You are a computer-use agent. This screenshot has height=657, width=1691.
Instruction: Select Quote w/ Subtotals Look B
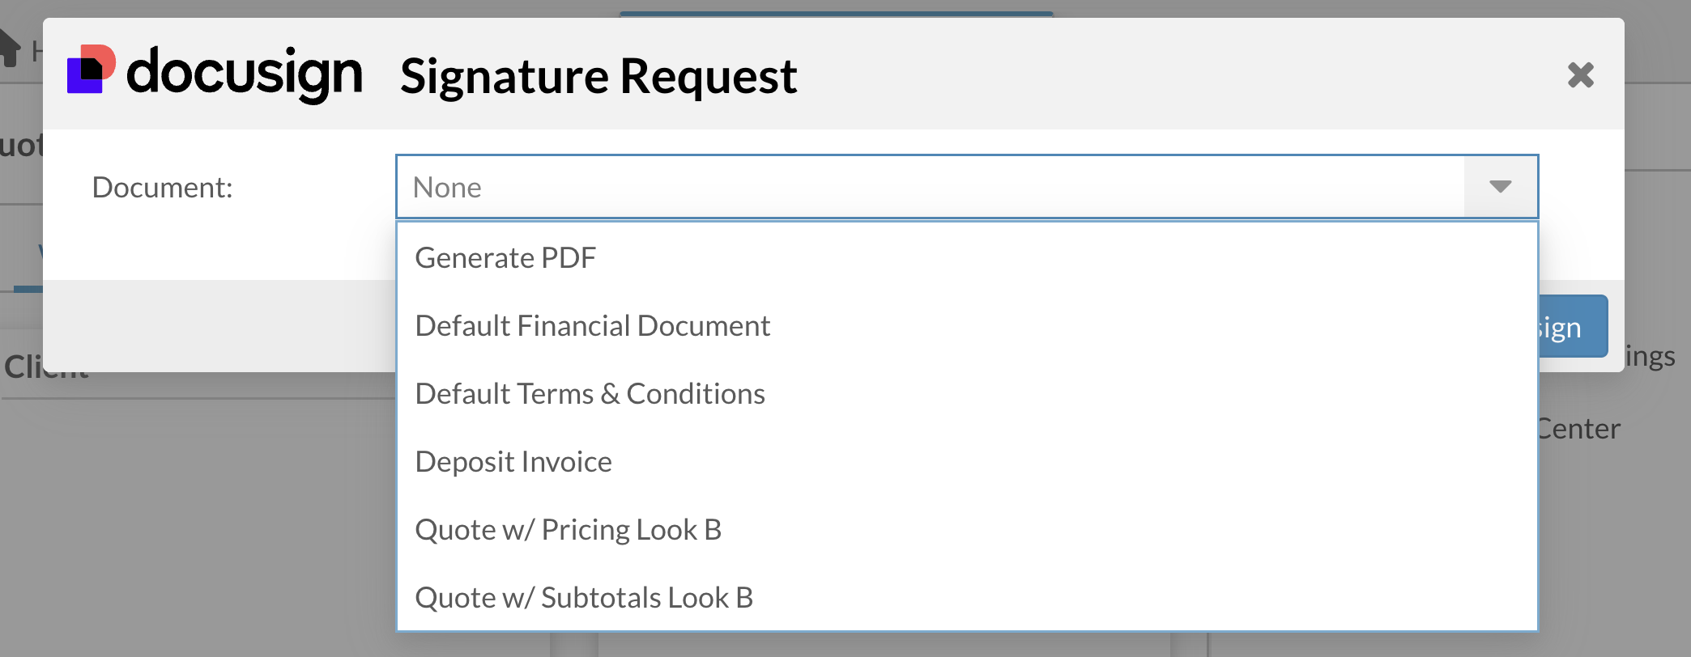coord(584,598)
